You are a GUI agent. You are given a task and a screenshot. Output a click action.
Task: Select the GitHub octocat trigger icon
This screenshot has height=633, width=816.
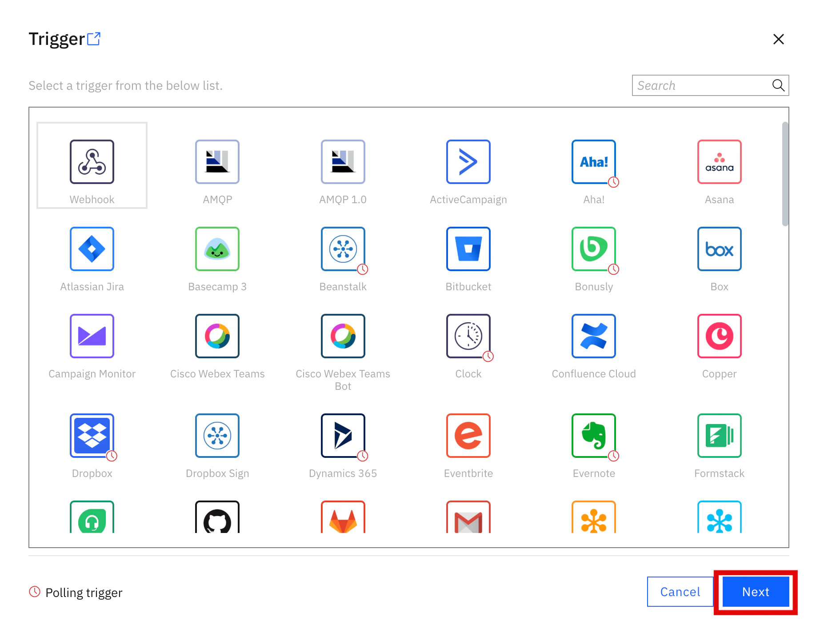(x=217, y=517)
